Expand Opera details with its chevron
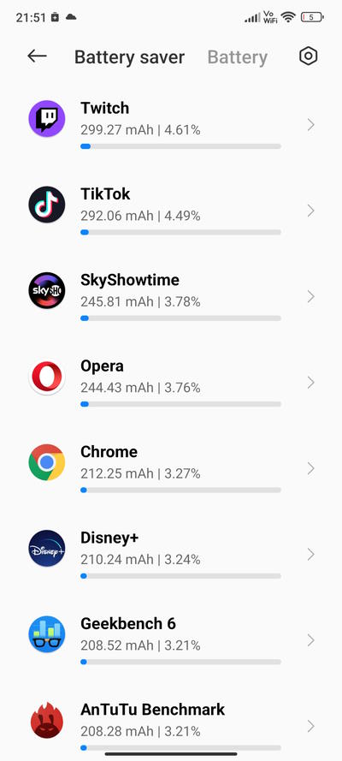 pos(311,383)
